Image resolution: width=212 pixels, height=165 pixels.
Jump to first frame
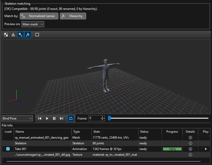[x=40, y=118]
